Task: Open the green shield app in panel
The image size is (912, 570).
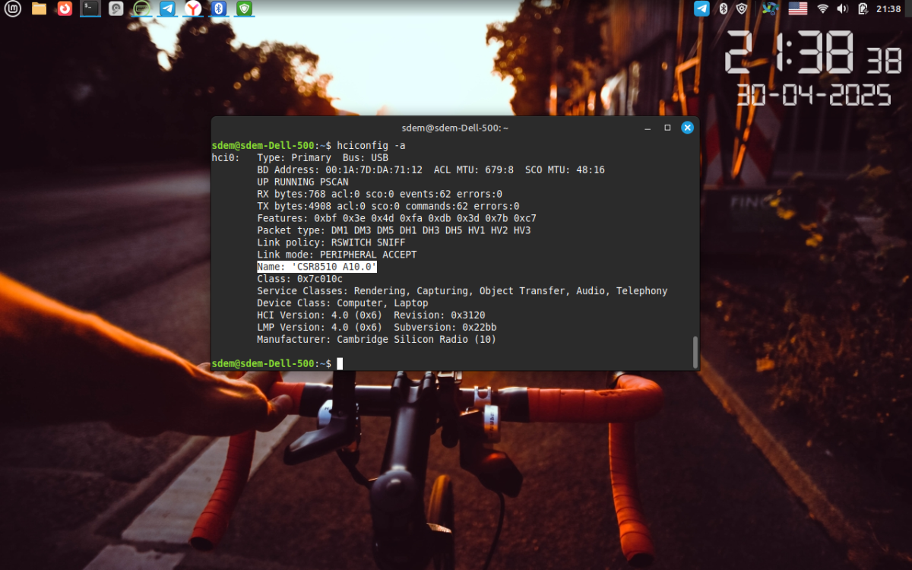Action: (x=244, y=8)
